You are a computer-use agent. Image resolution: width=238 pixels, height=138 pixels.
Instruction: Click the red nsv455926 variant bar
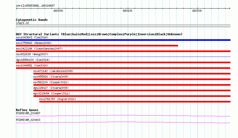pyautogui.click(x=132, y=79)
